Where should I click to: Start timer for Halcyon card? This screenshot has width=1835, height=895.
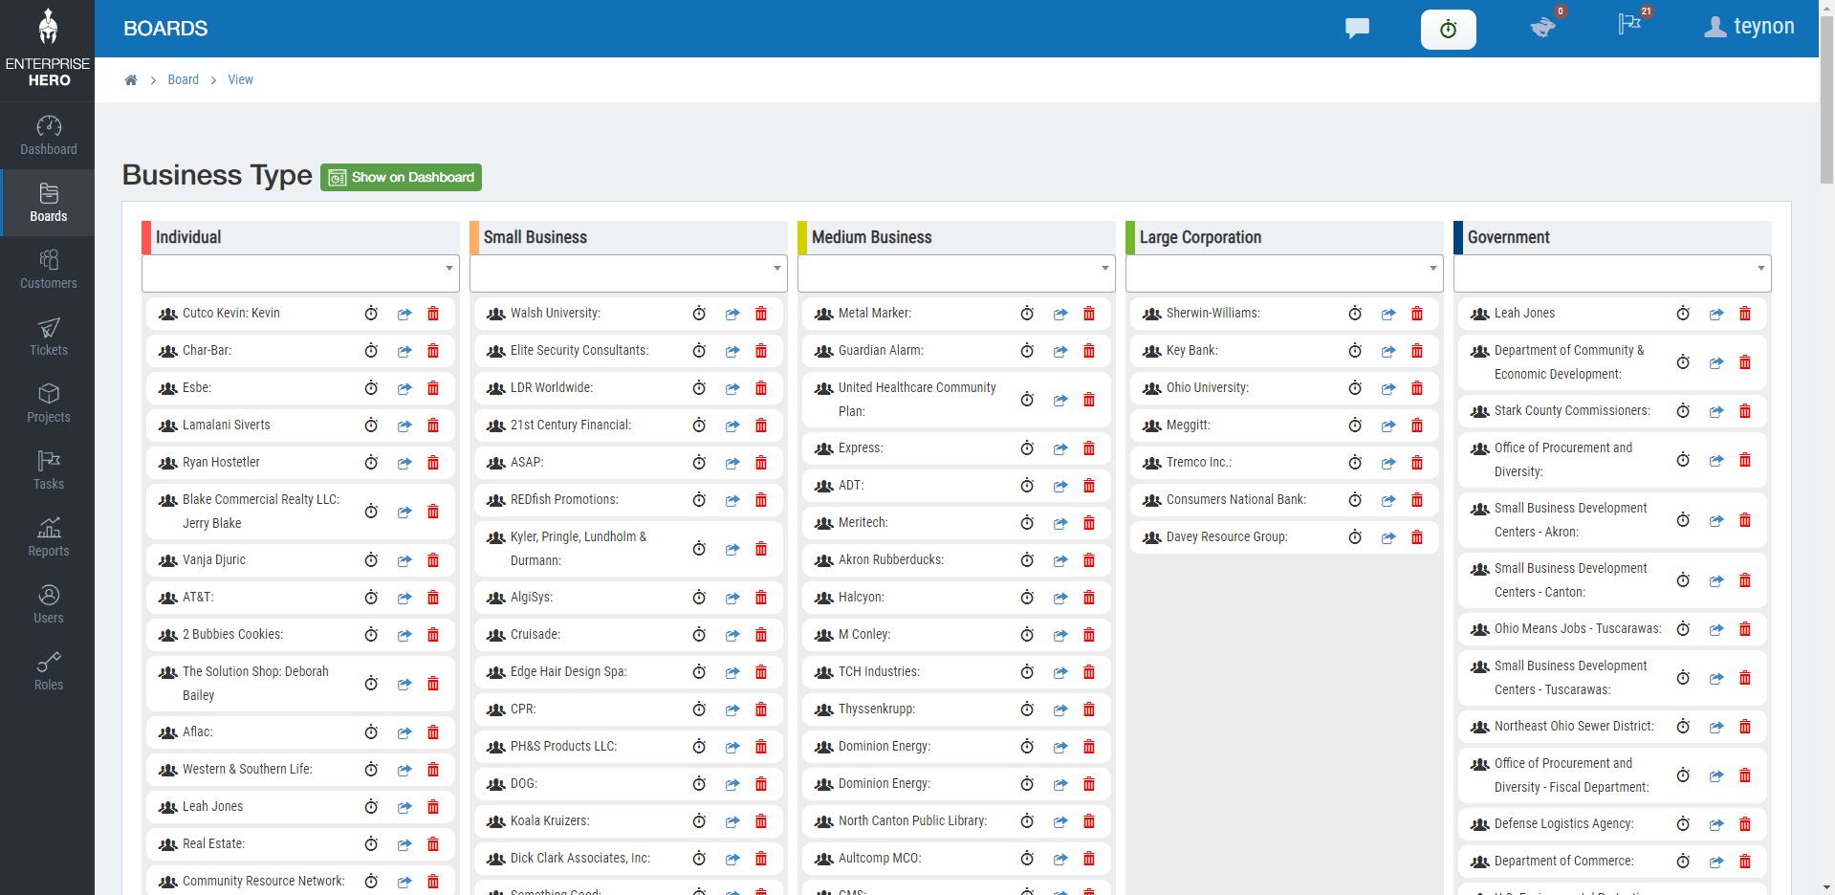[x=1027, y=598]
